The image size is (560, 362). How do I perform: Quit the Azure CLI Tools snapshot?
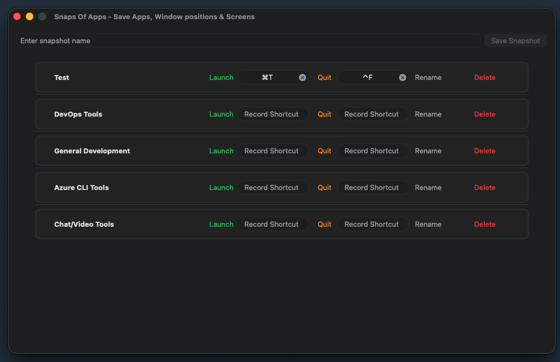[x=324, y=187]
